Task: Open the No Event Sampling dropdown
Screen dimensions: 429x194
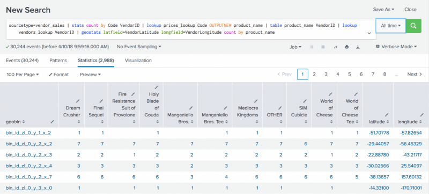Action: (x=139, y=47)
